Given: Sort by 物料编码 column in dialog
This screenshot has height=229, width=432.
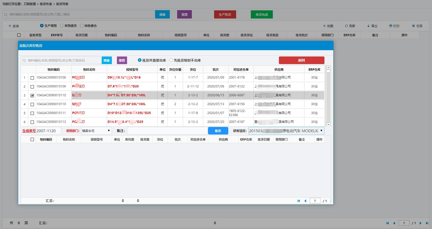Looking at the screenshot, I should 53,69.
